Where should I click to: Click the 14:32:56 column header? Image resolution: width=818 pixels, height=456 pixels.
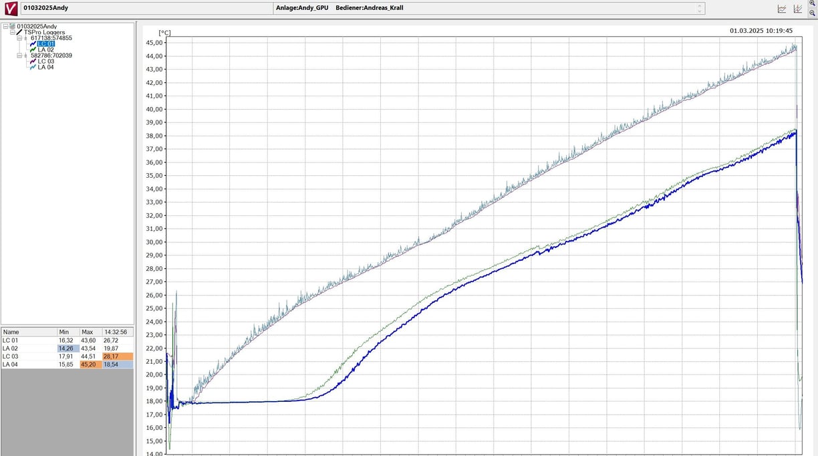point(118,332)
